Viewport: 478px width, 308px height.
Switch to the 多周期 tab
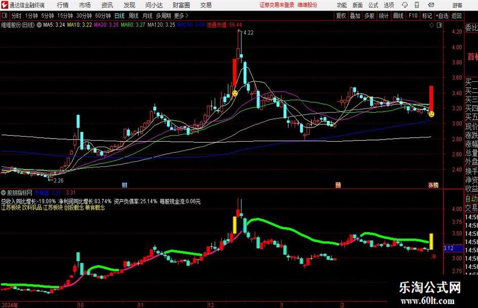(163, 16)
